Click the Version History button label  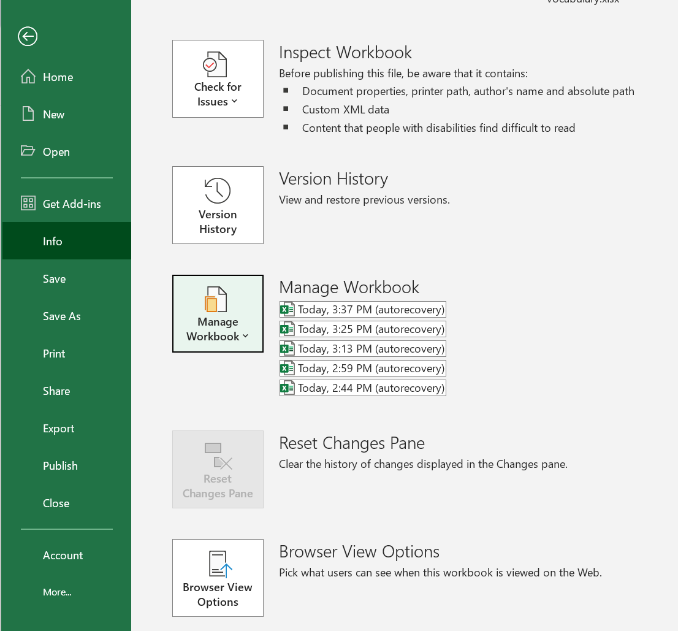[x=218, y=222]
